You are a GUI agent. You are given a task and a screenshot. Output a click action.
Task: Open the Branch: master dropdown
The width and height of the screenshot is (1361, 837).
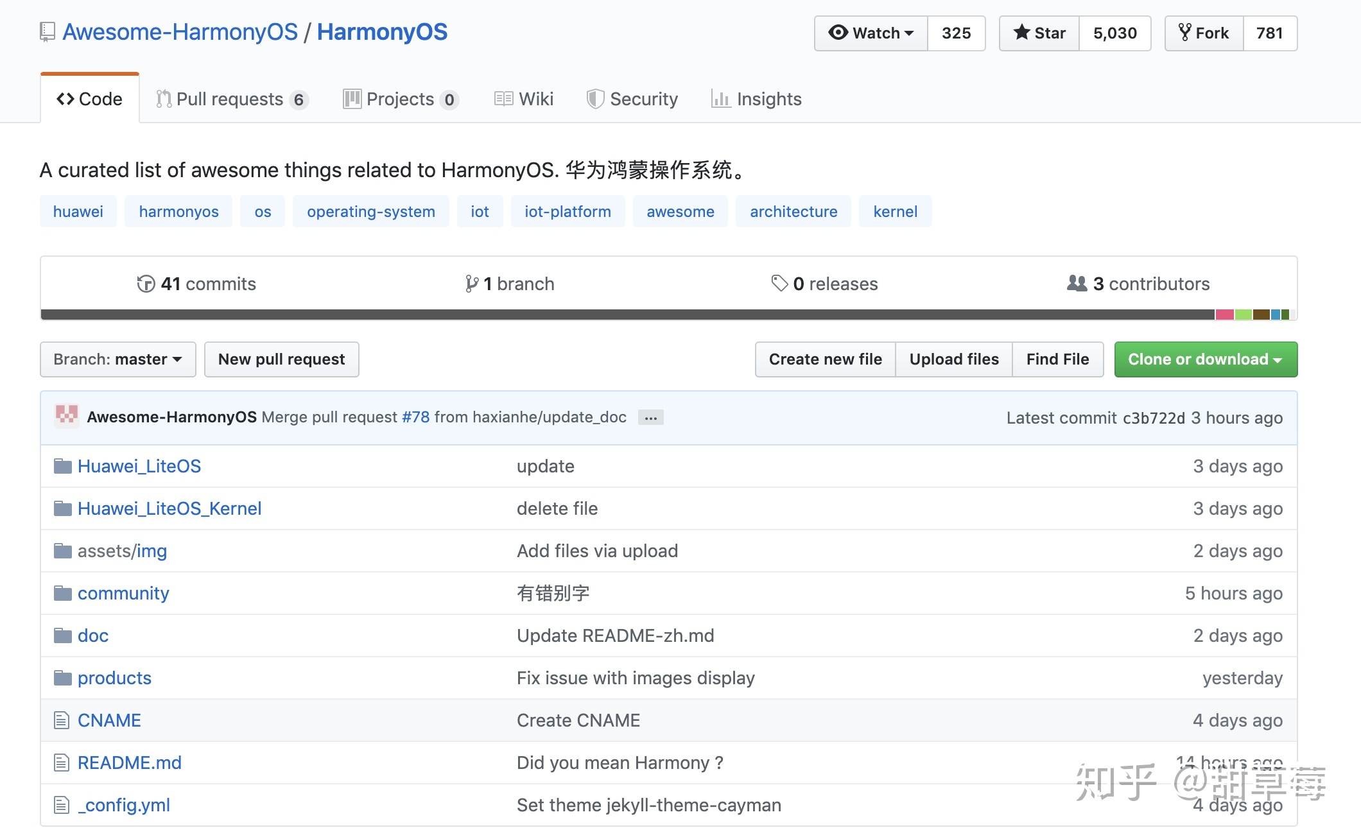pos(118,359)
